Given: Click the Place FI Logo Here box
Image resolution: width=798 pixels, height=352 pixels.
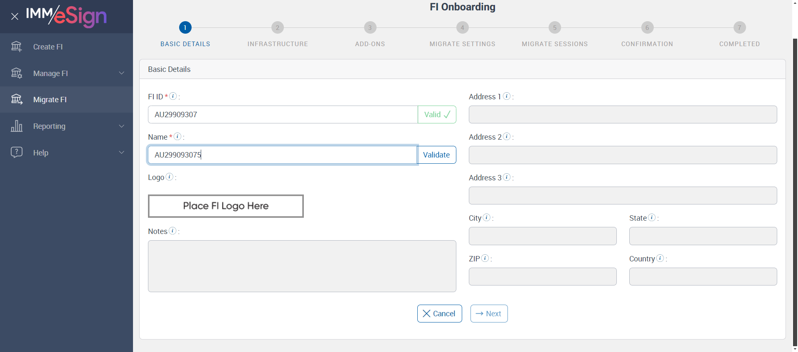Looking at the screenshot, I should point(226,206).
